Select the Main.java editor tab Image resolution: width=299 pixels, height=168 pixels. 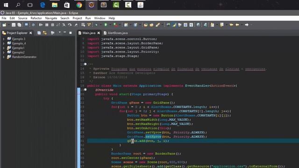pos(89,33)
